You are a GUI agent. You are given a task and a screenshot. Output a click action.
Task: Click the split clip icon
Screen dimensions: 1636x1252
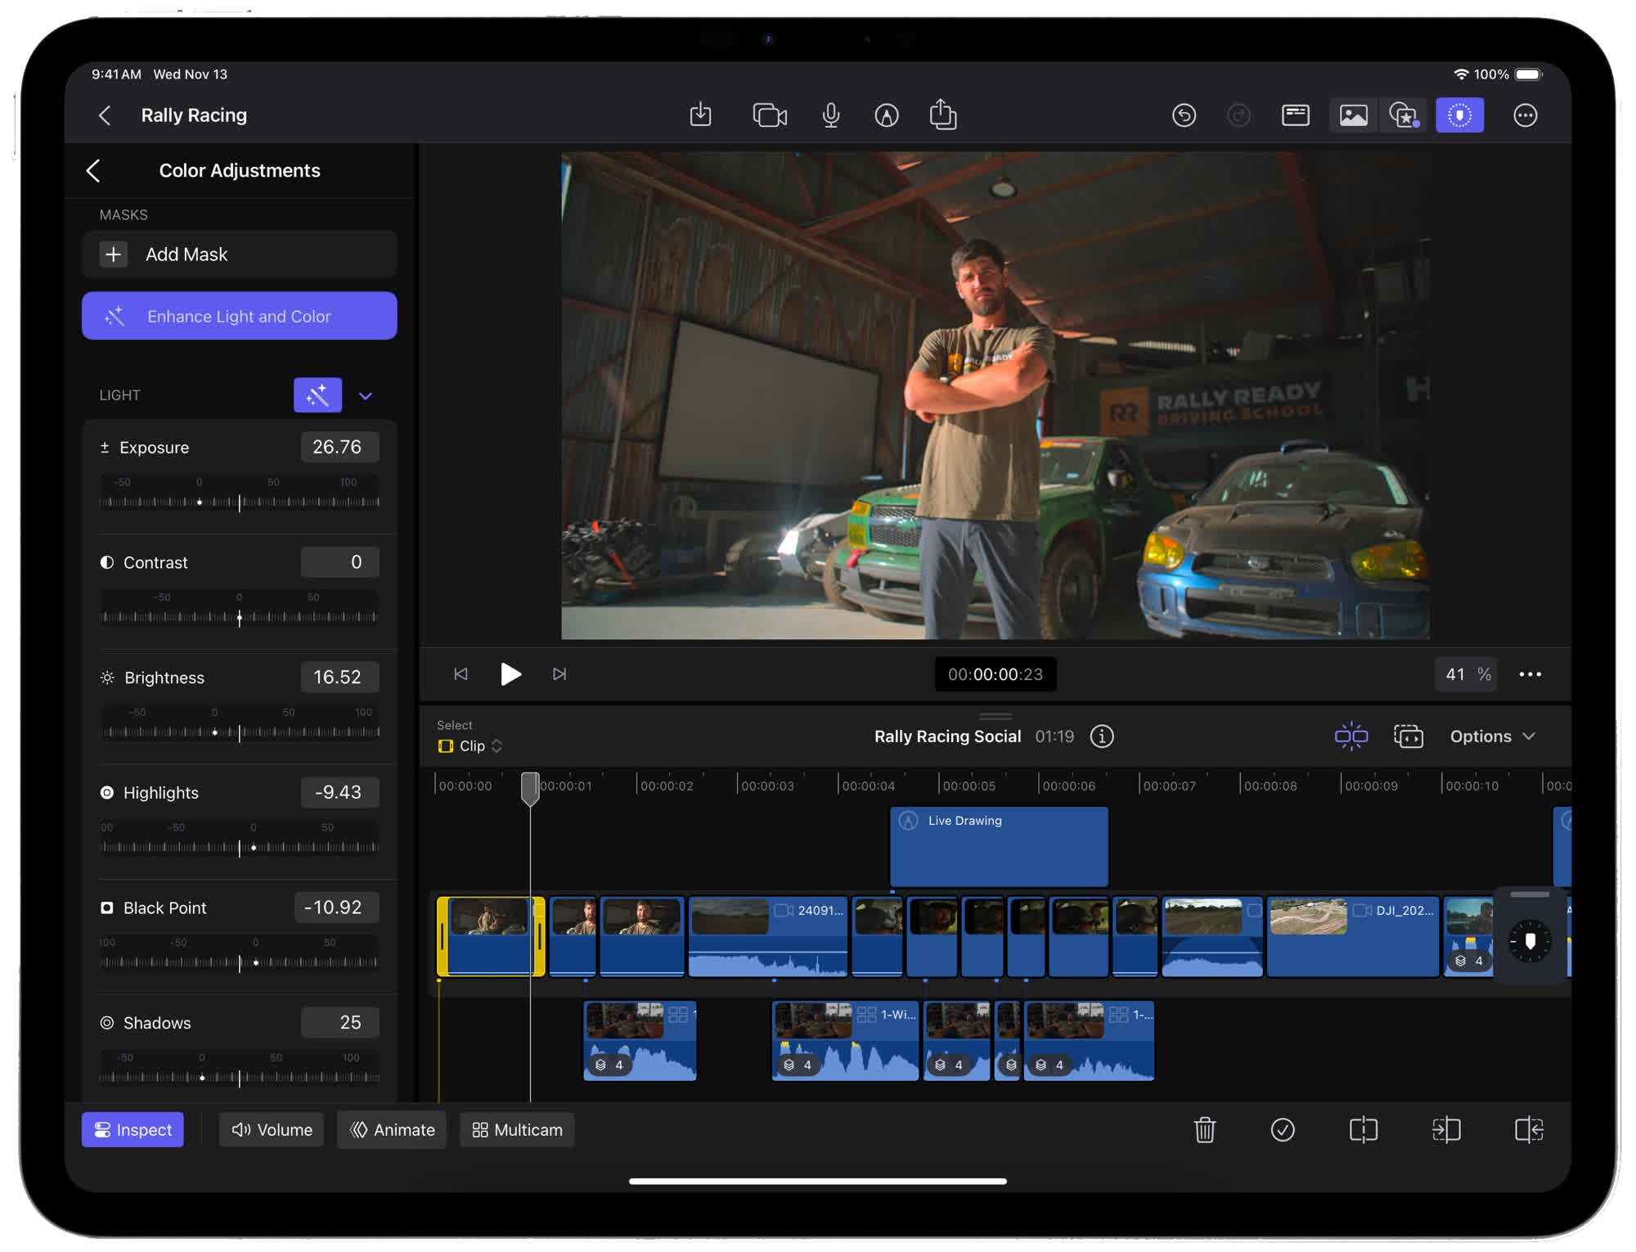1363,1130
